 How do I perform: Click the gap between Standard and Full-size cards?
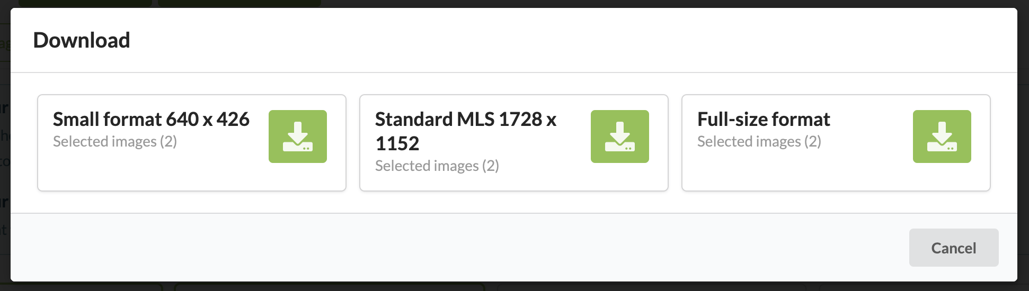[675, 143]
